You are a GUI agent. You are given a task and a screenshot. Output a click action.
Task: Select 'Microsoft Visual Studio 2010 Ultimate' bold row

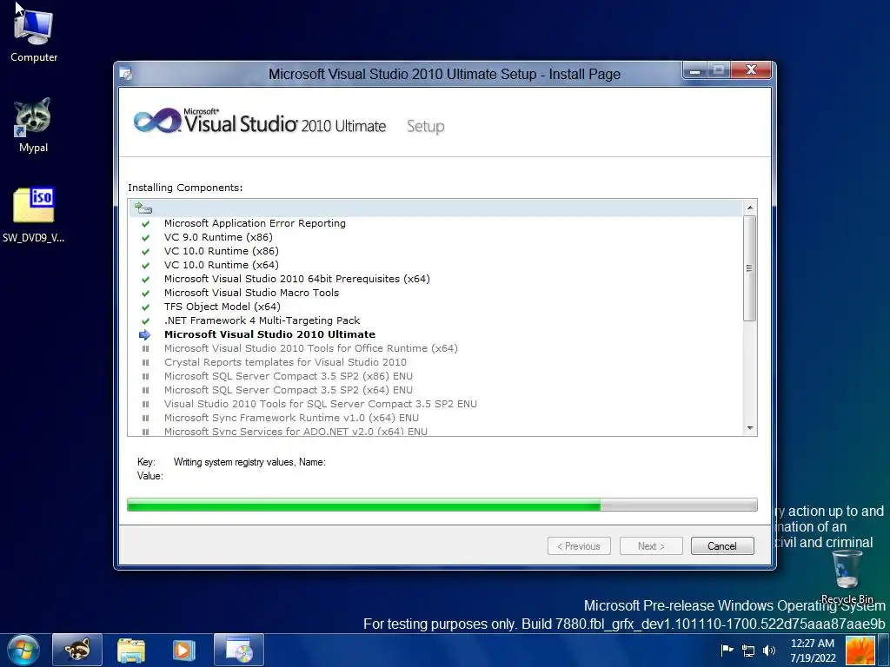[269, 334]
